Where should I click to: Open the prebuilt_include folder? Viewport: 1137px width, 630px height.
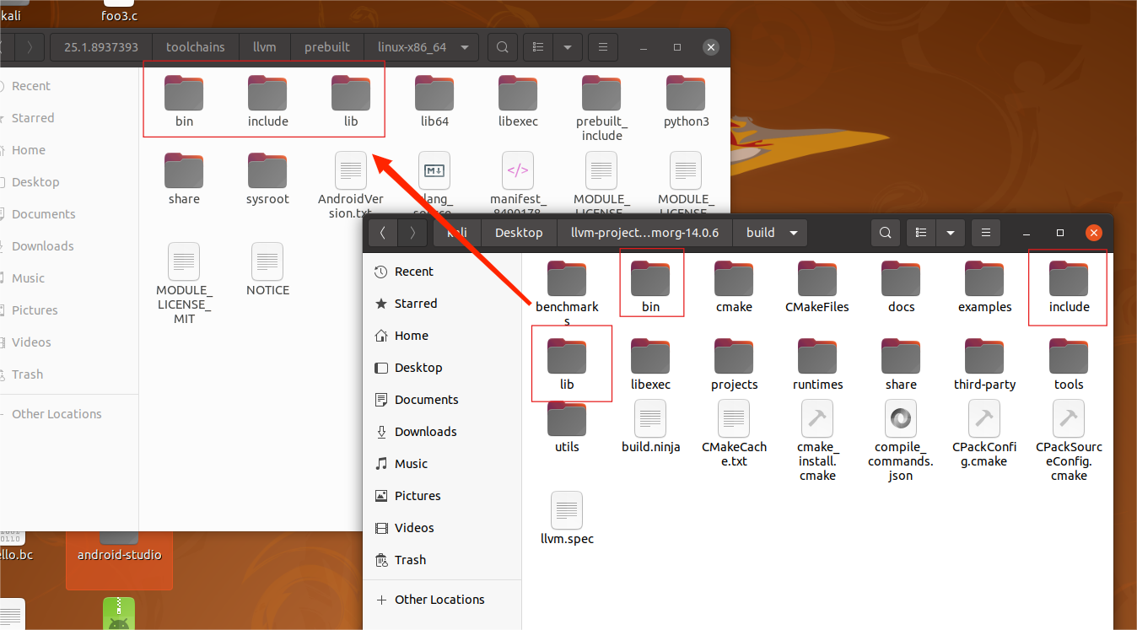pyautogui.click(x=601, y=108)
